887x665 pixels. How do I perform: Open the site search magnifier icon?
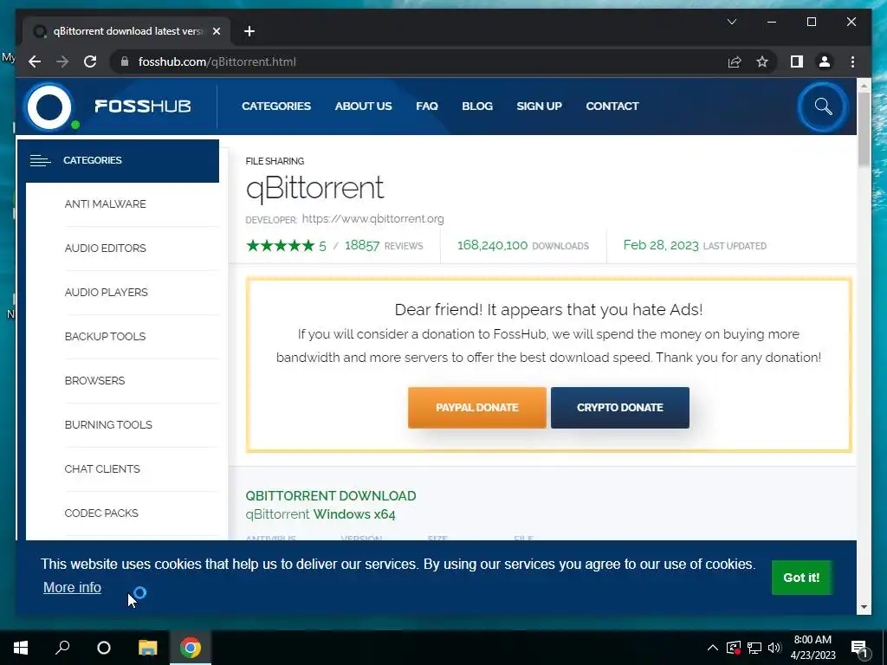[x=823, y=107]
